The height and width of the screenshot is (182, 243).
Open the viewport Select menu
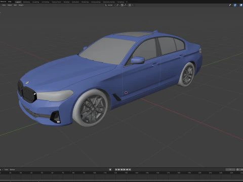click(x=10, y=5)
